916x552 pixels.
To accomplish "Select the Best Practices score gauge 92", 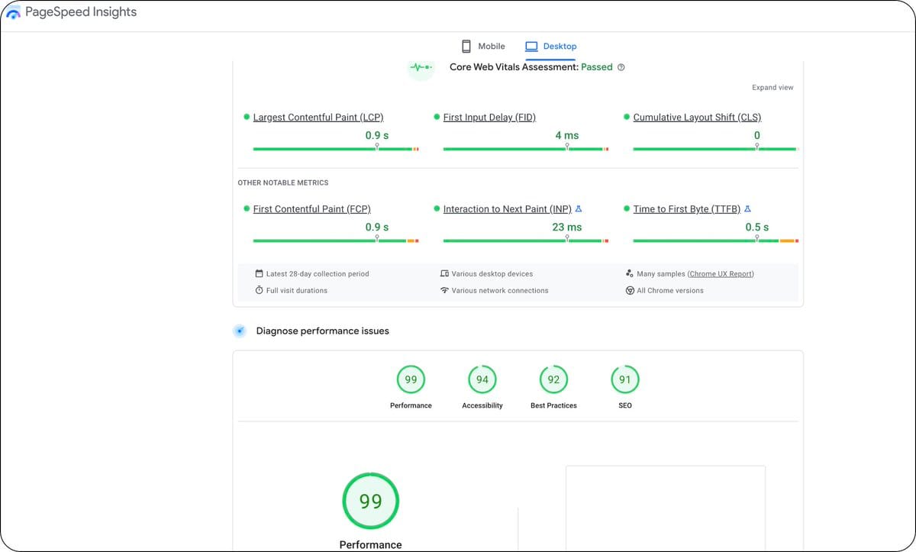I will 553,379.
